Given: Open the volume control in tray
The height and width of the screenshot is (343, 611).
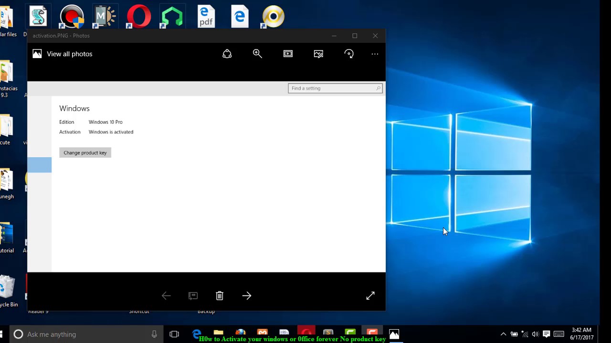Looking at the screenshot, I should 535,334.
